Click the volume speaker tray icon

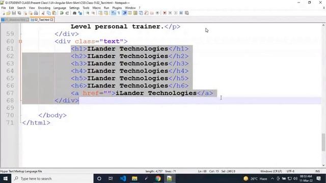click(295, 178)
